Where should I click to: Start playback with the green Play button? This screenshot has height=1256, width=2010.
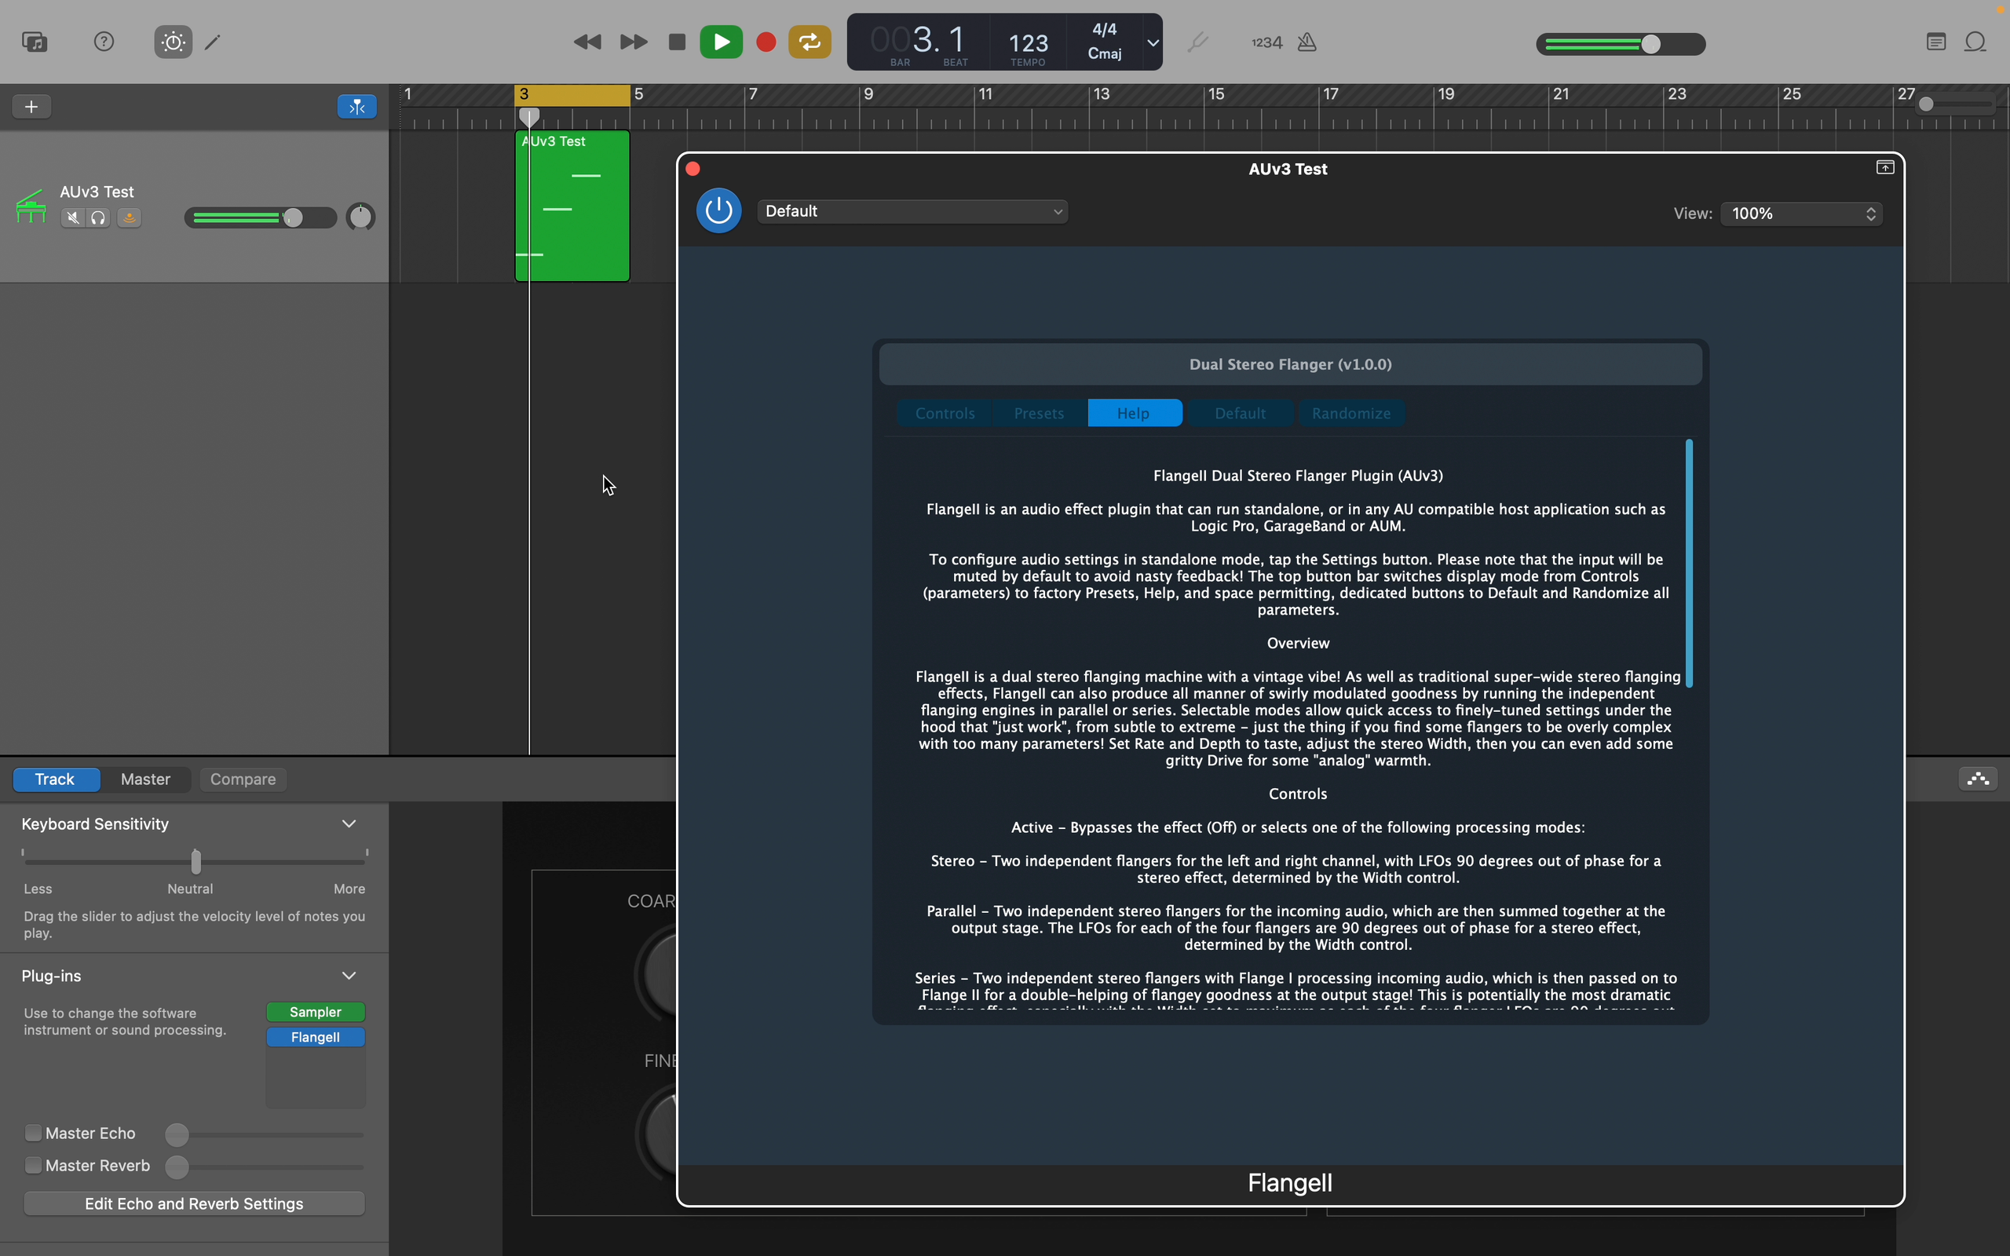click(721, 42)
